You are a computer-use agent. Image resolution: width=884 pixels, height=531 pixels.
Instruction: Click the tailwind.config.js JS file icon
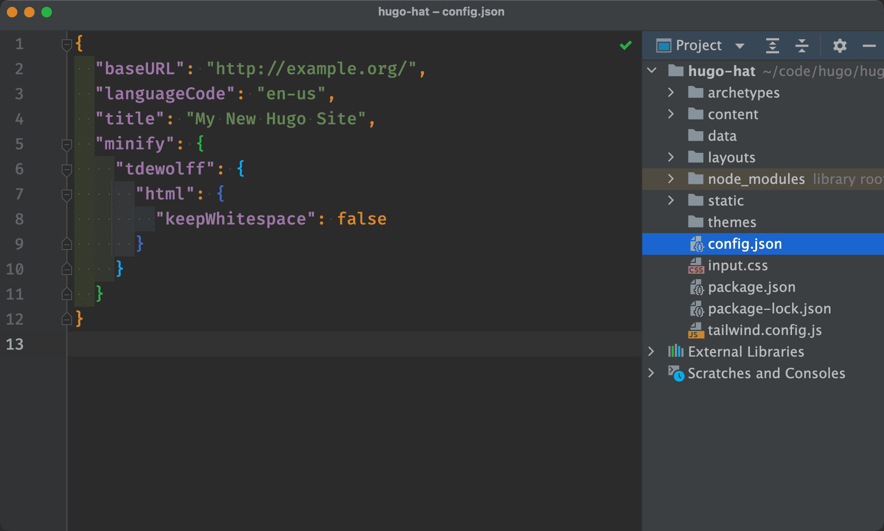(696, 330)
